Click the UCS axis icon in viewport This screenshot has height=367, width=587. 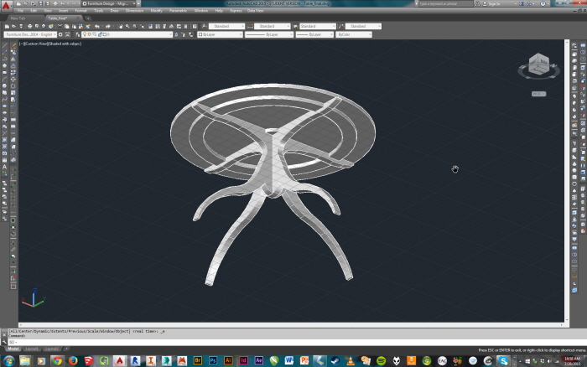point(34,300)
